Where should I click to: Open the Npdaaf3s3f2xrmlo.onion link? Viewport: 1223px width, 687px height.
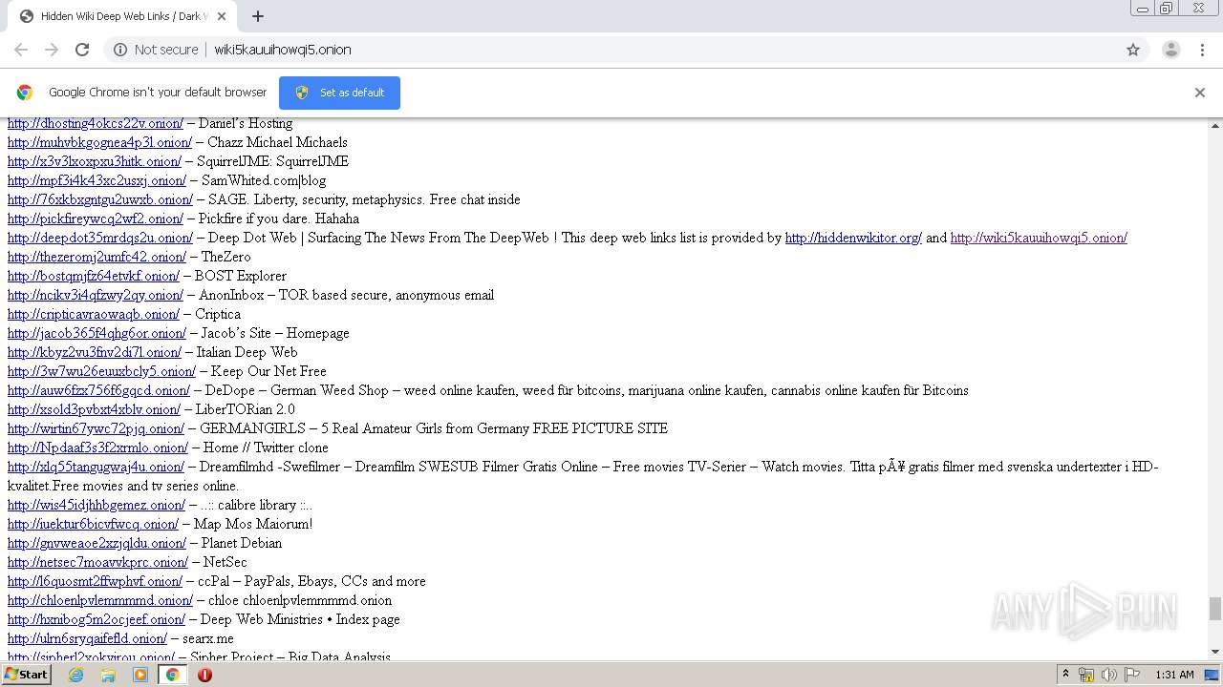click(x=97, y=448)
